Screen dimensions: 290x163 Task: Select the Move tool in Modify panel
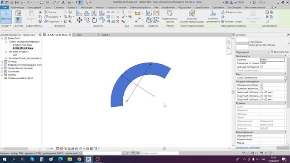[x=79, y=20]
